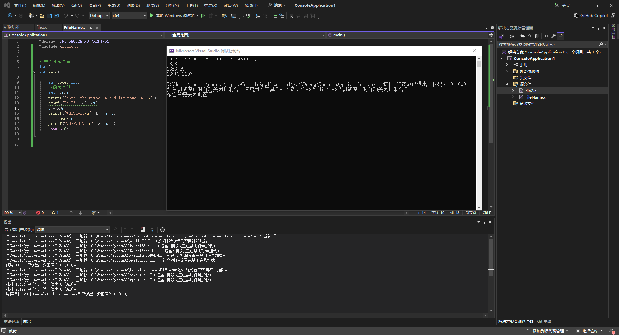Click the notifications bell in status bar

click(612, 331)
